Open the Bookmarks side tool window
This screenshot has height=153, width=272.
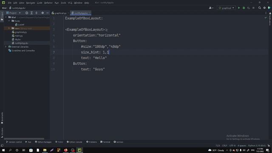coord(2,118)
